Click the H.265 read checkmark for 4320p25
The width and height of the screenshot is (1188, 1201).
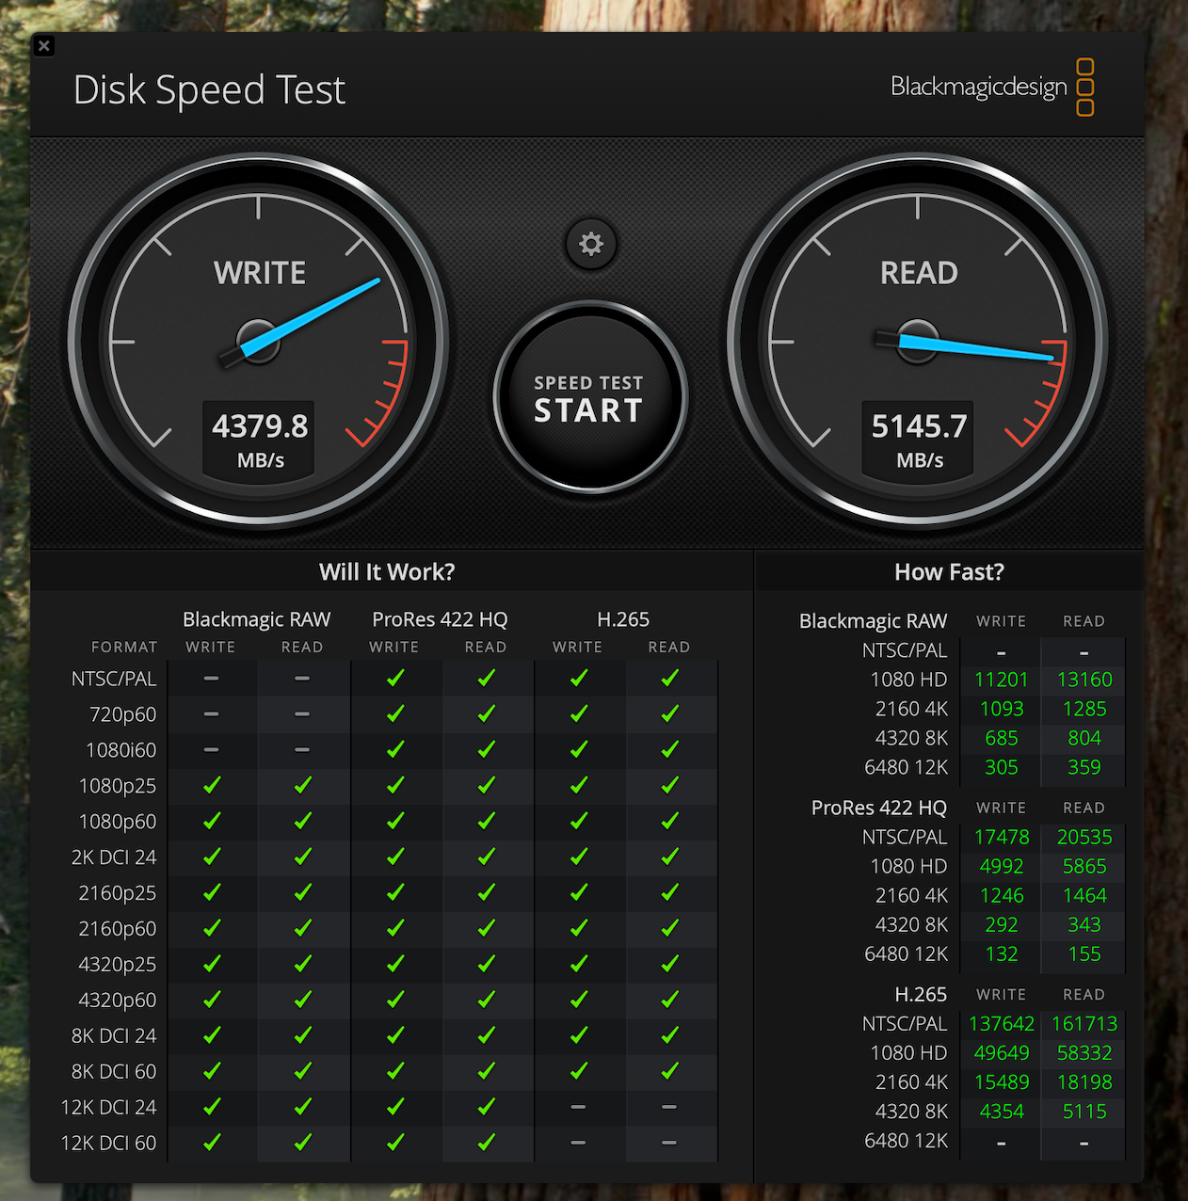pos(669,964)
